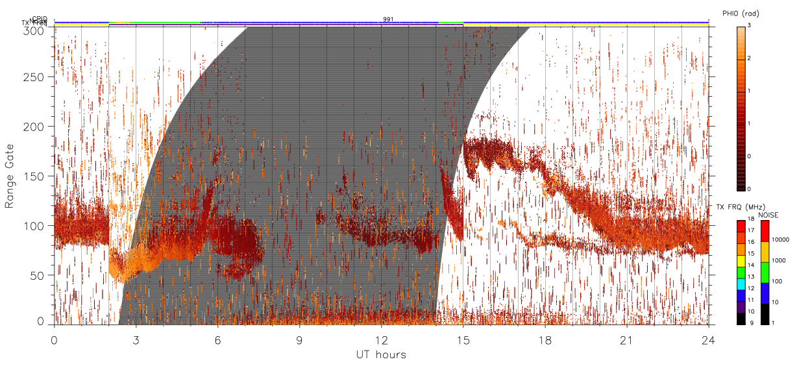Click the 'UT hours' x-axis title
Viewport: 797px width, 368px height.
[381, 354]
